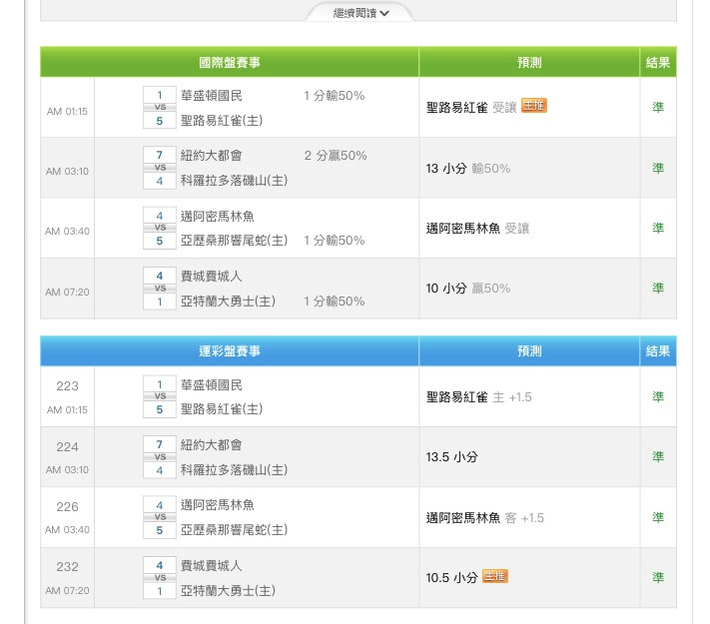Click the orange 主推 badge beside 10.5 小分

point(495,576)
